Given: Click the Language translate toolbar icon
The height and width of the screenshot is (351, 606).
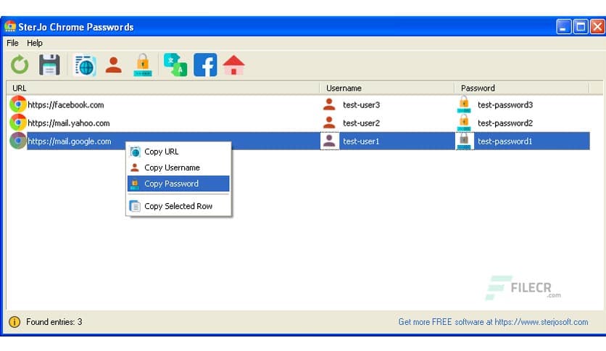Looking at the screenshot, I should coord(175,65).
